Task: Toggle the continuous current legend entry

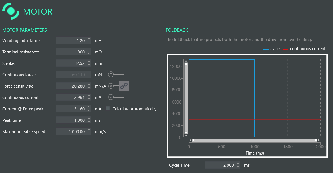Action: pos(304,49)
